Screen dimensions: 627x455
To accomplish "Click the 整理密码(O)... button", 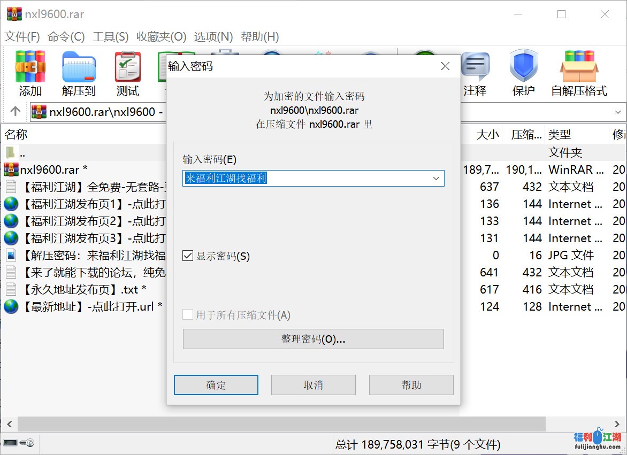I will tap(313, 339).
